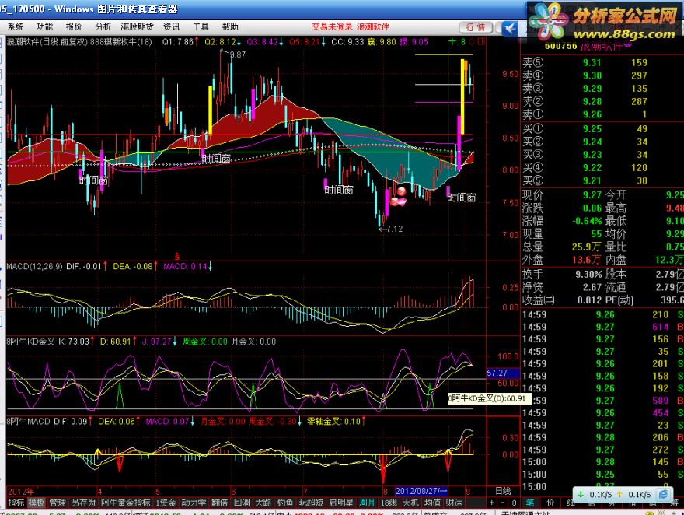Click the red ball signal icon on chart

[x=401, y=191]
